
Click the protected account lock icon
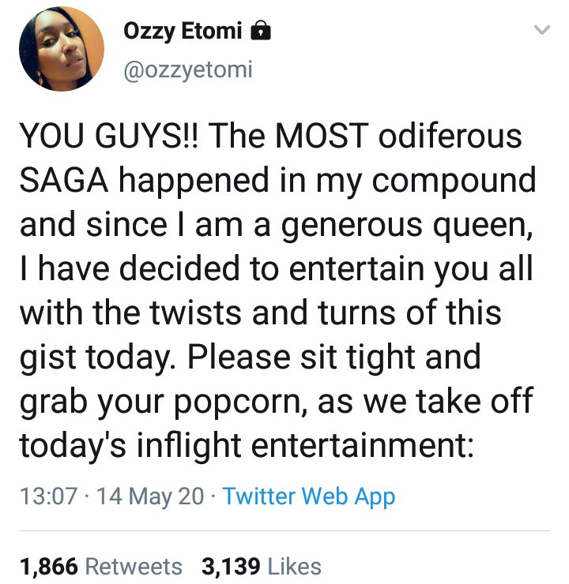(261, 31)
